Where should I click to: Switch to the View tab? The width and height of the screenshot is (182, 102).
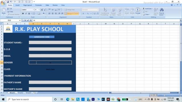point(63,5)
